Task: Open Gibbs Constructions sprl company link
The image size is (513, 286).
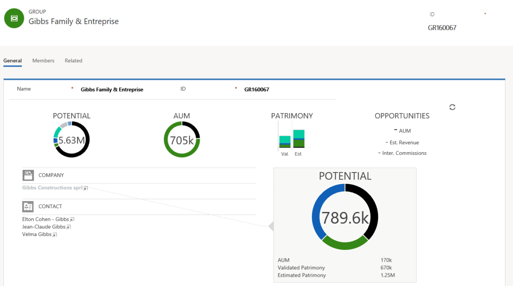Action: pyautogui.click(x=52, y=188)
